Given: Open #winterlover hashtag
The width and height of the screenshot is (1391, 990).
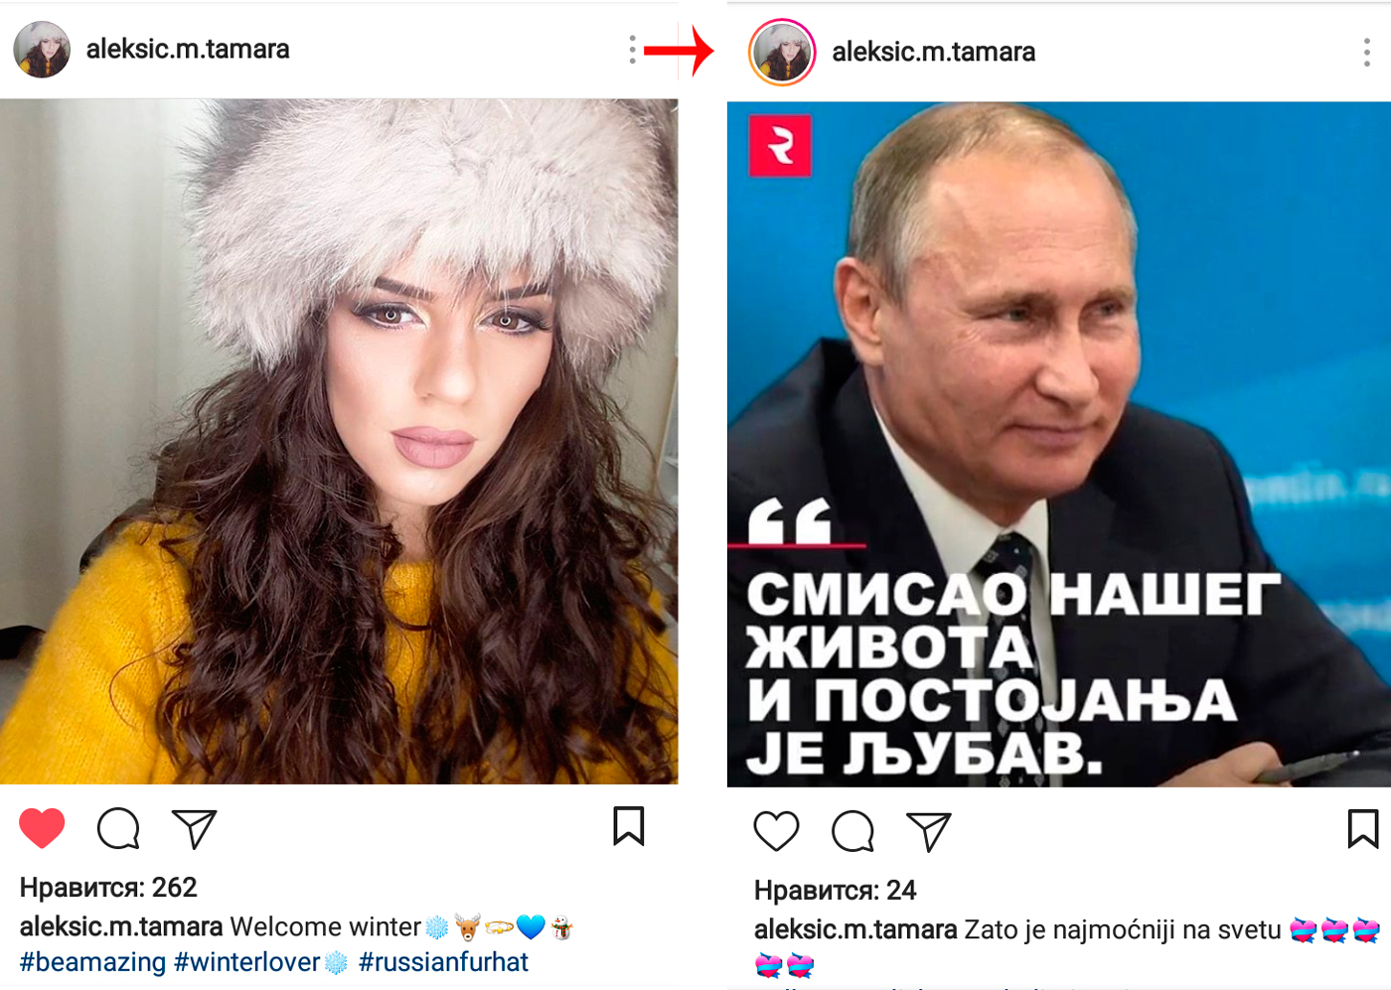Looking at the screenshot, I should tap(247, 962).
